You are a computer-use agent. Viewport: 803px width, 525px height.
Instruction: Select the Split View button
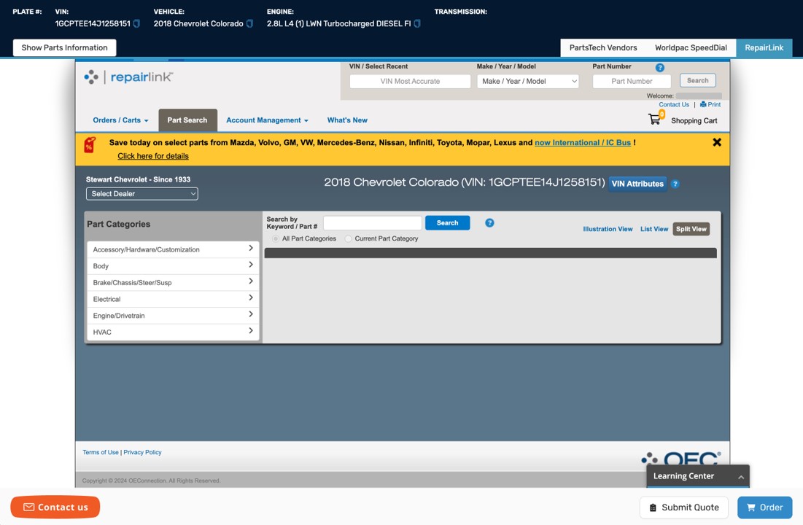(x=691, y=229)
